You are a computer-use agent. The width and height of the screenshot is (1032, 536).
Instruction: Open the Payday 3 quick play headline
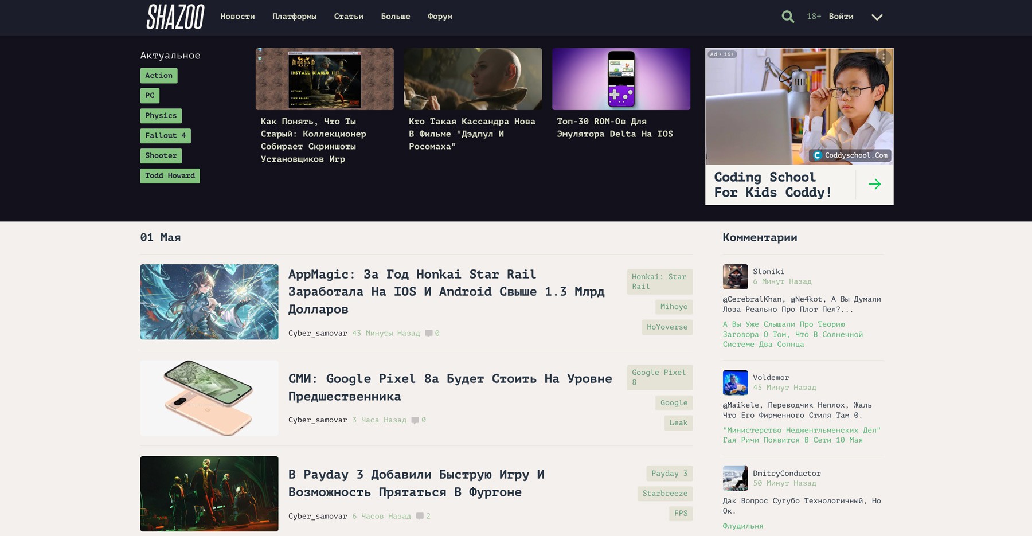[x=416, y=483]
